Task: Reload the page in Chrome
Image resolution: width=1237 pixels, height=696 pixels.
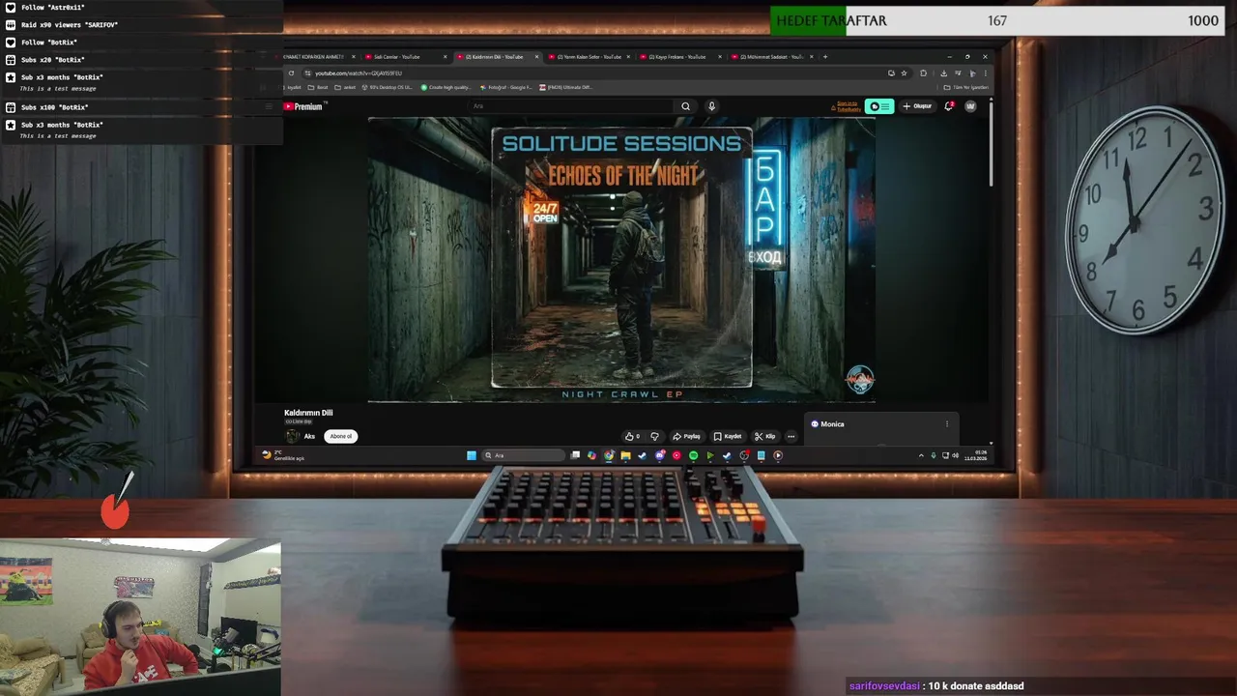Action: coord(291,73)
